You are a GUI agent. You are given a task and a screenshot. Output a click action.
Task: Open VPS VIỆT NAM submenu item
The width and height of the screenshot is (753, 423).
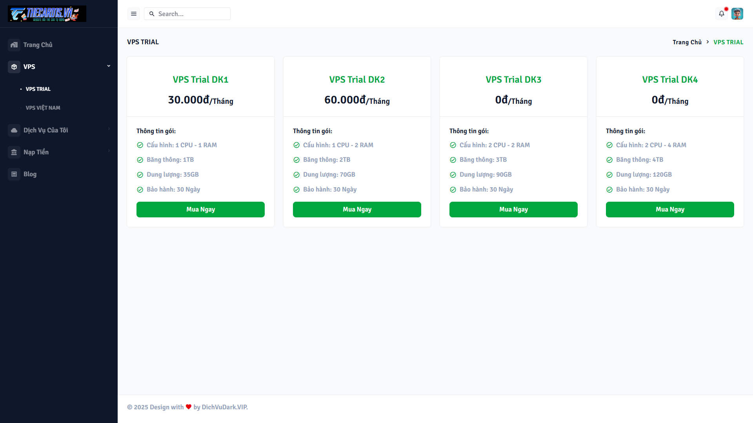click(x=43, y=108)
